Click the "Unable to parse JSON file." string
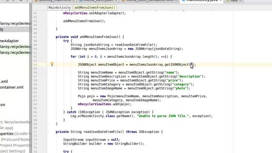Viewport: 272px width, 153px height. click(163, 116)
